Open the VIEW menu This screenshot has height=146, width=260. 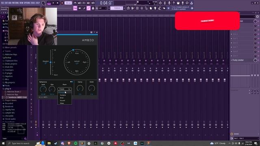22,3
